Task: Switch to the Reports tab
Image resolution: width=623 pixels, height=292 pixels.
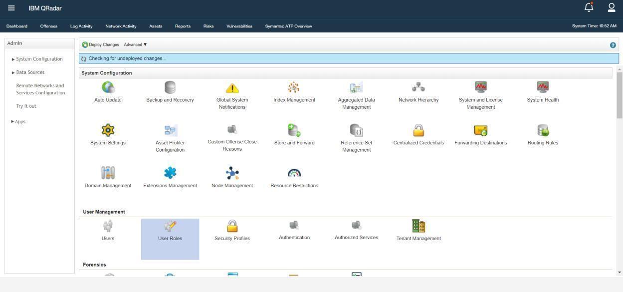Action: (x=183, y=26)
